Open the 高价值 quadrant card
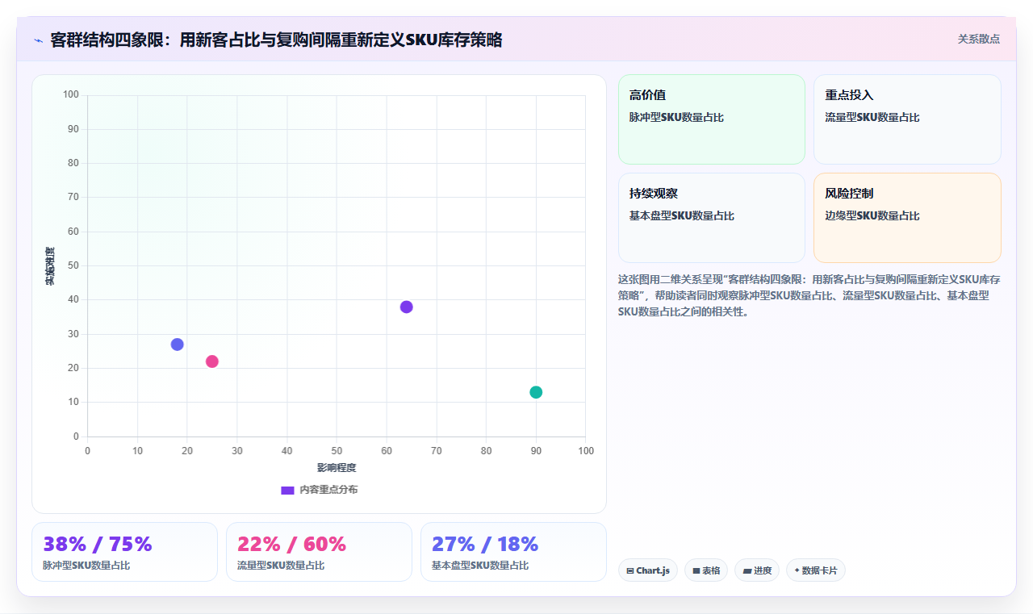This screenshot has height=614, width=1033. tap(712, 119)
